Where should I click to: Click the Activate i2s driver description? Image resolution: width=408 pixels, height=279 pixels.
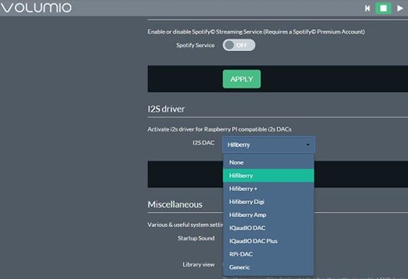[220, 129]
